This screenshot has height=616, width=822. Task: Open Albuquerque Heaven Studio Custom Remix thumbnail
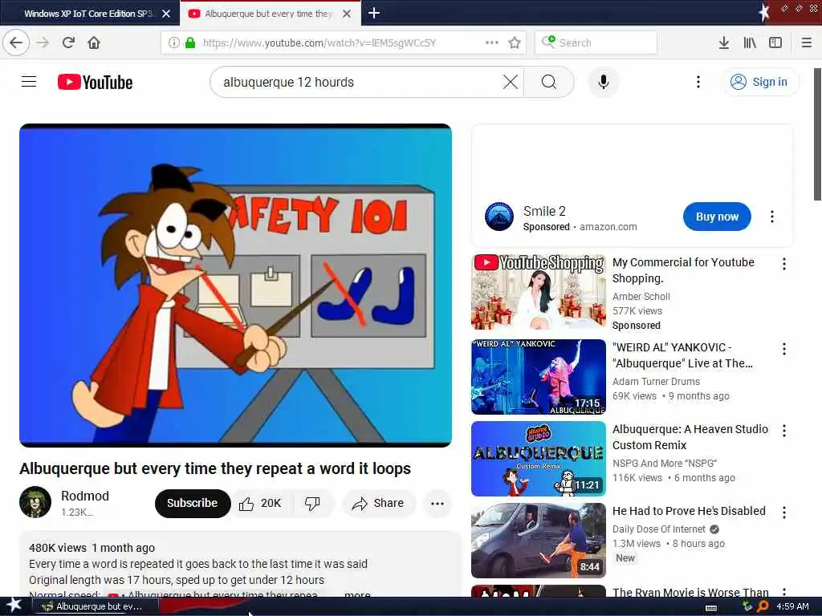click(x=539, y=458)
